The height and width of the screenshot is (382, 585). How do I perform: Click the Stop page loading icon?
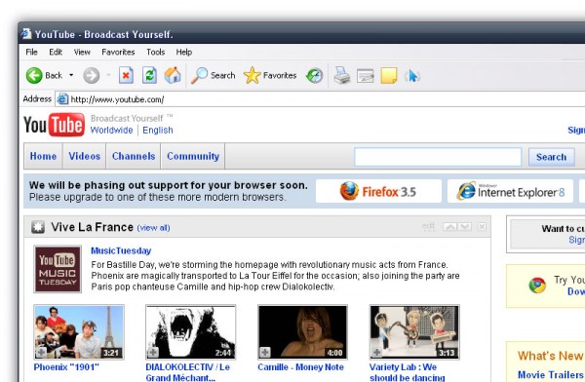tap(126, 75)
